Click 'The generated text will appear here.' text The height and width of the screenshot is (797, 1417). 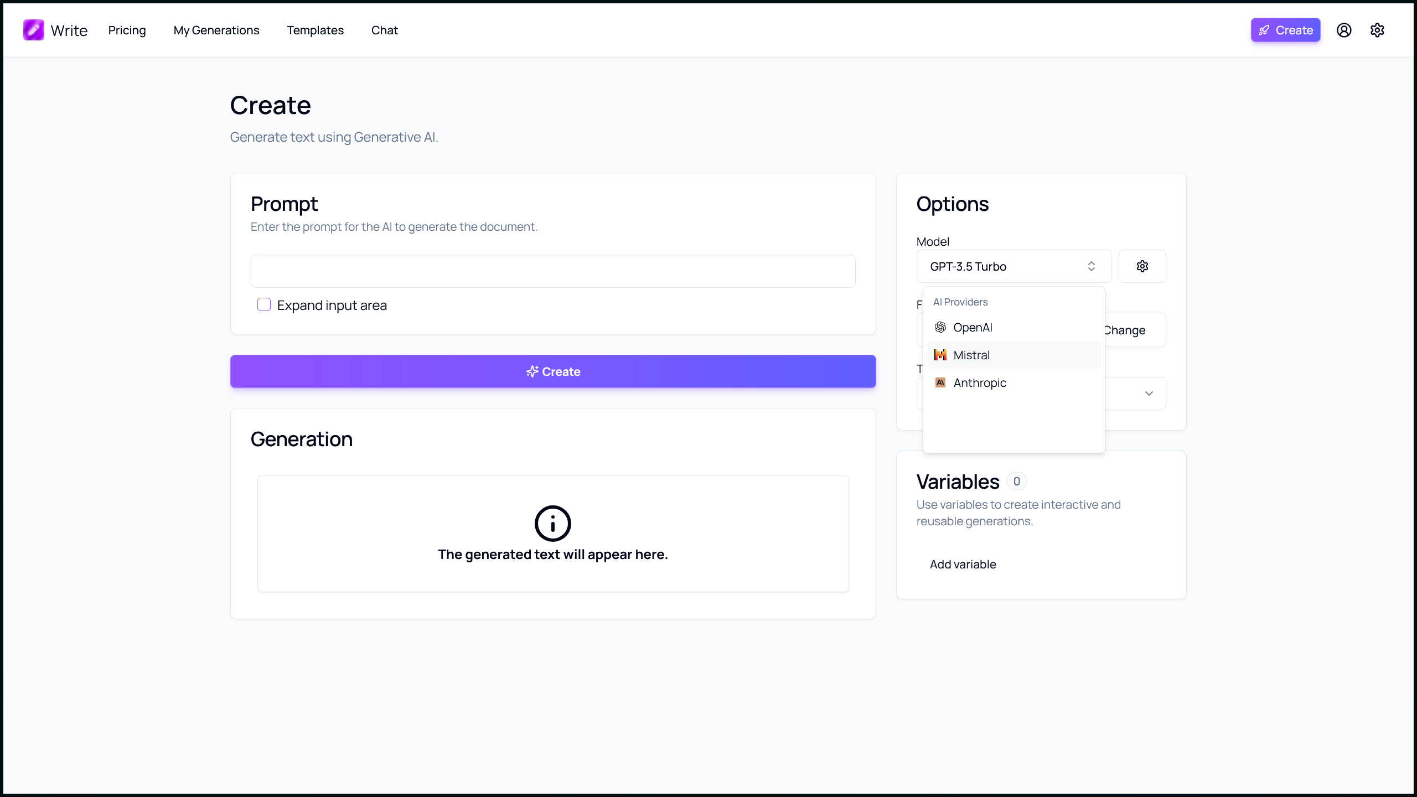pyautogui.click(x=552, y=554)
